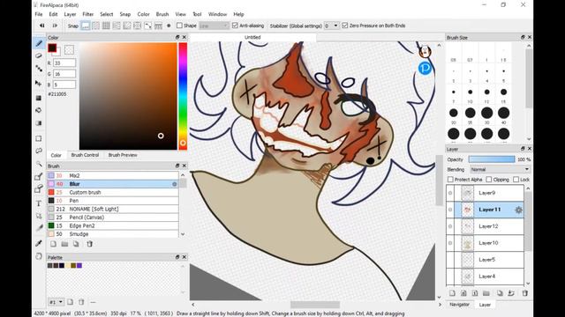Select the Fill rectangle tool
Viewport: 565px width, 317px height.
pyautogui.click(x=39, y=98)
